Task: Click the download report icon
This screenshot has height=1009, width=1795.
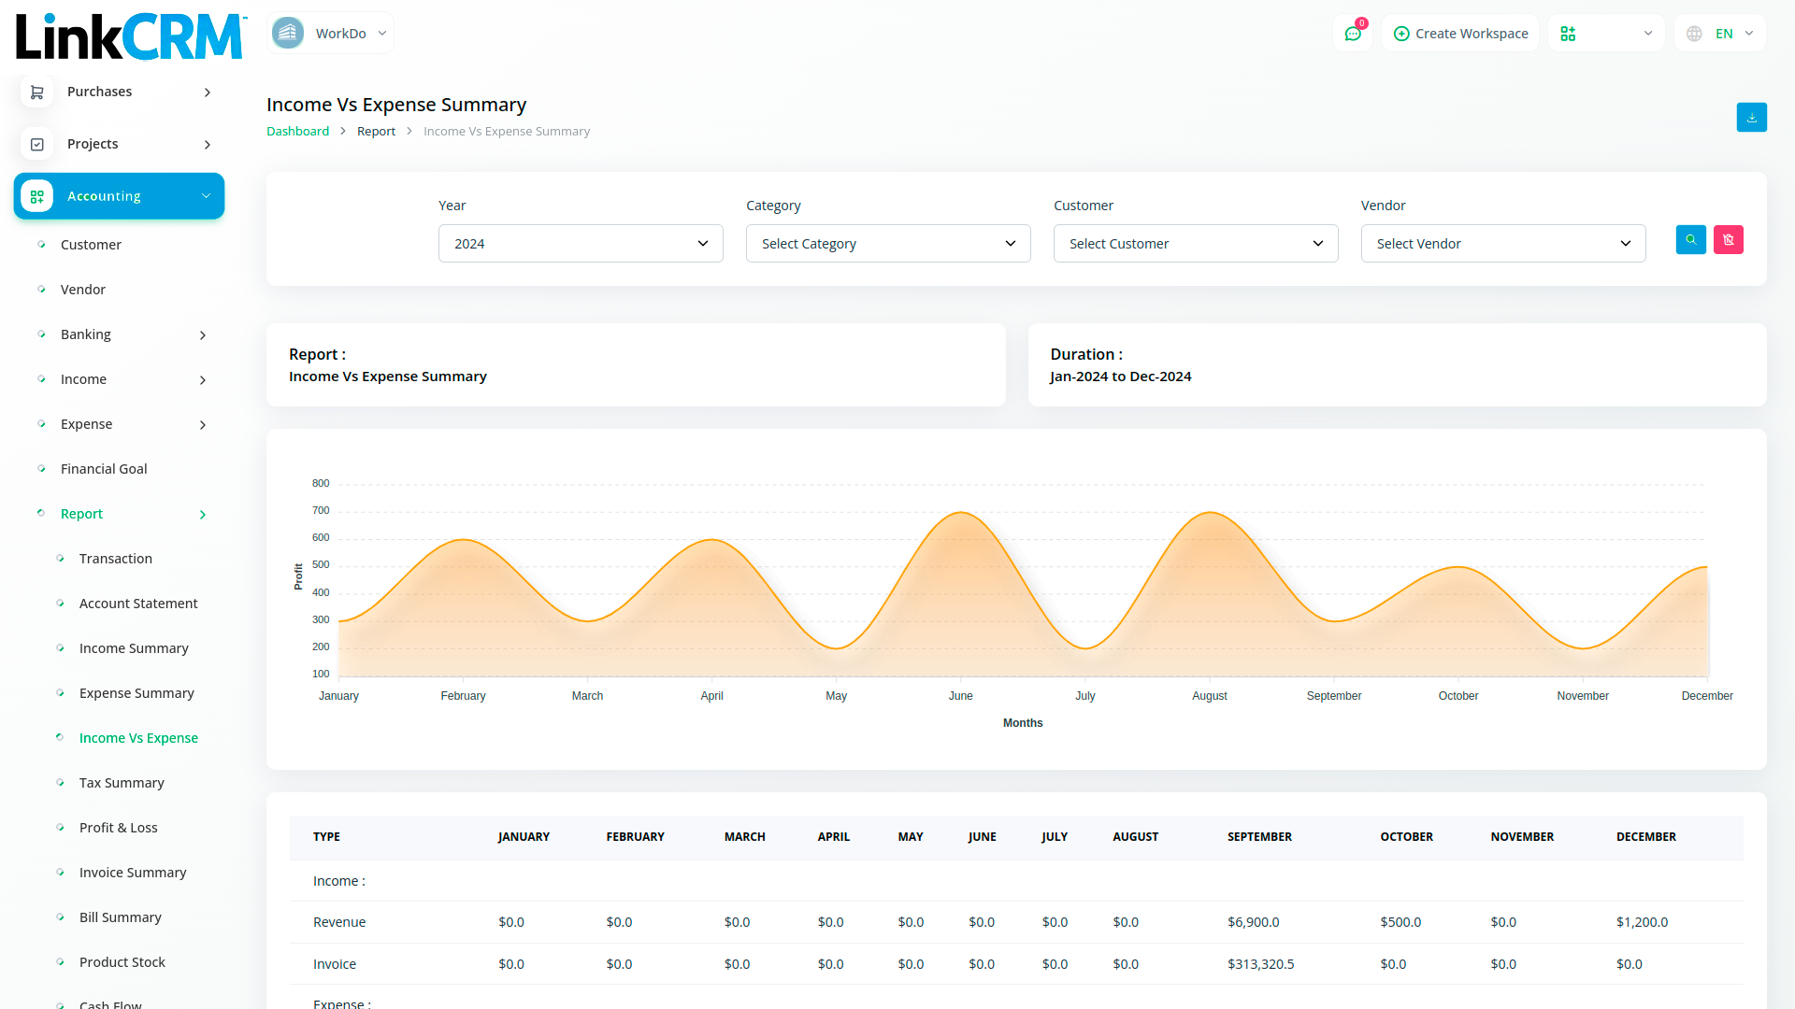Action: tap(1751, 118)
